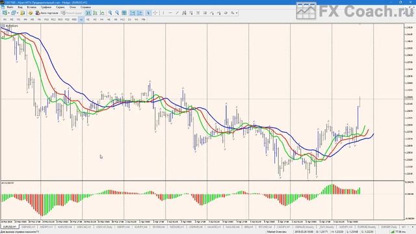Toggle the chart grid icon

tap(124, 13)
